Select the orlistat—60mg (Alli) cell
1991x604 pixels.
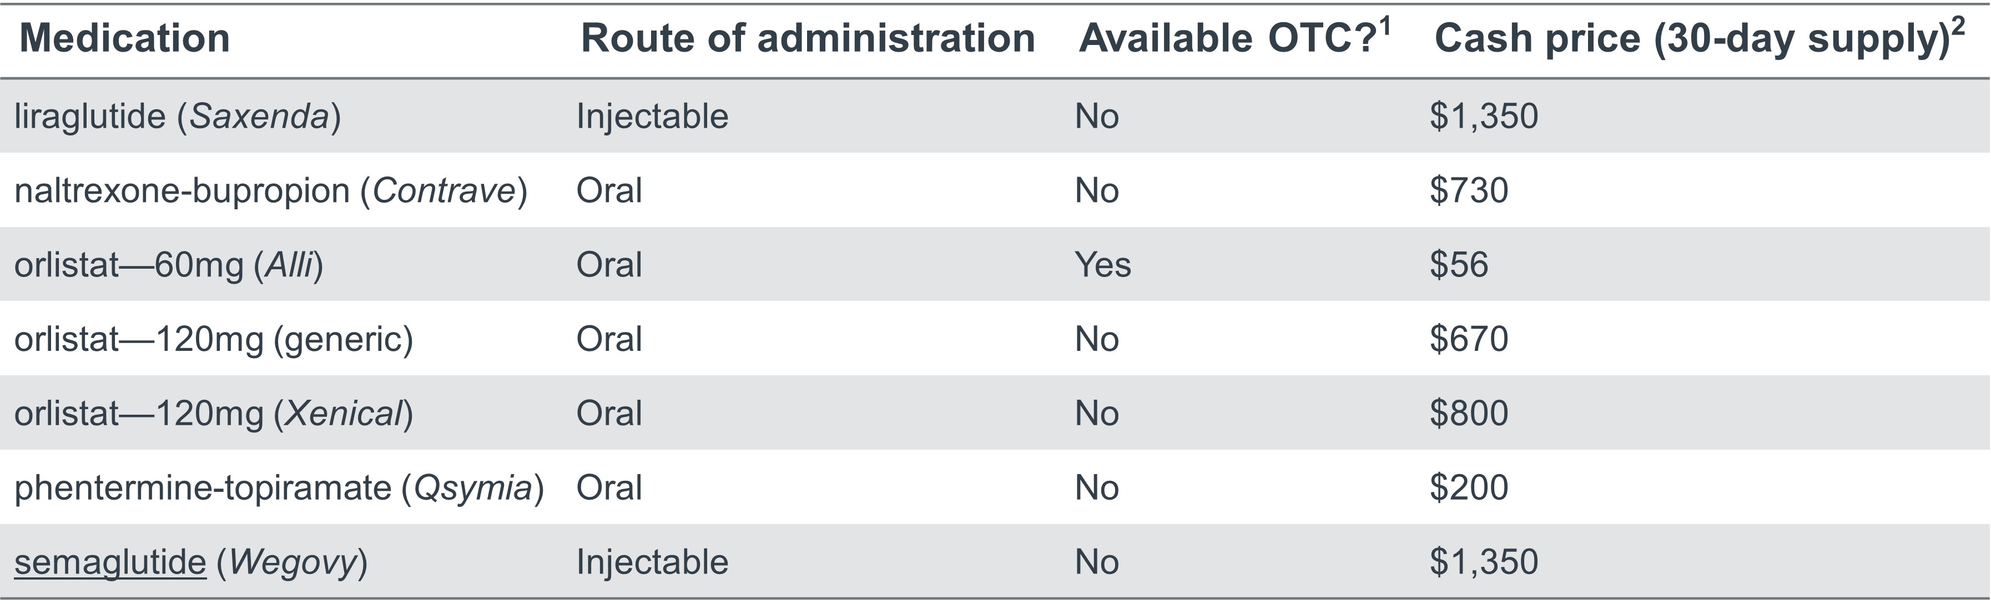[169, 265]
